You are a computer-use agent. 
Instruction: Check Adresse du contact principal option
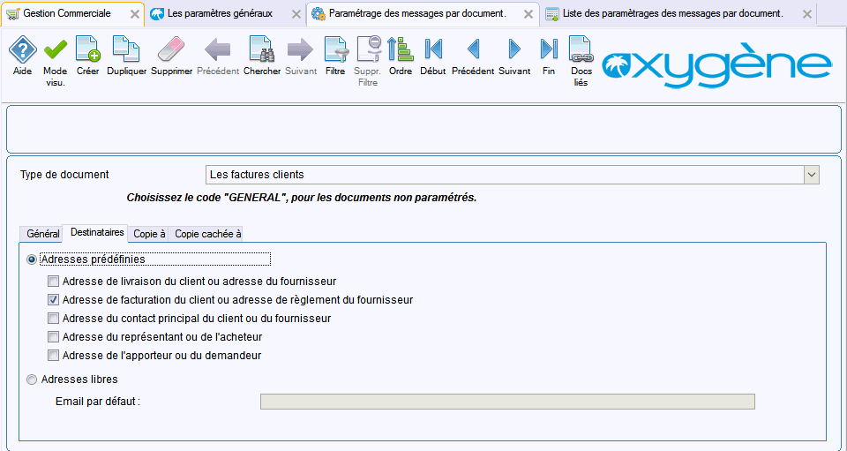53,319
